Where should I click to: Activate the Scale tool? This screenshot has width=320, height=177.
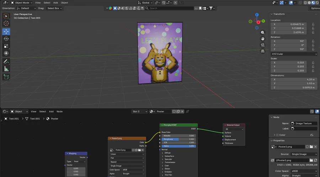[x=6, y=46]
